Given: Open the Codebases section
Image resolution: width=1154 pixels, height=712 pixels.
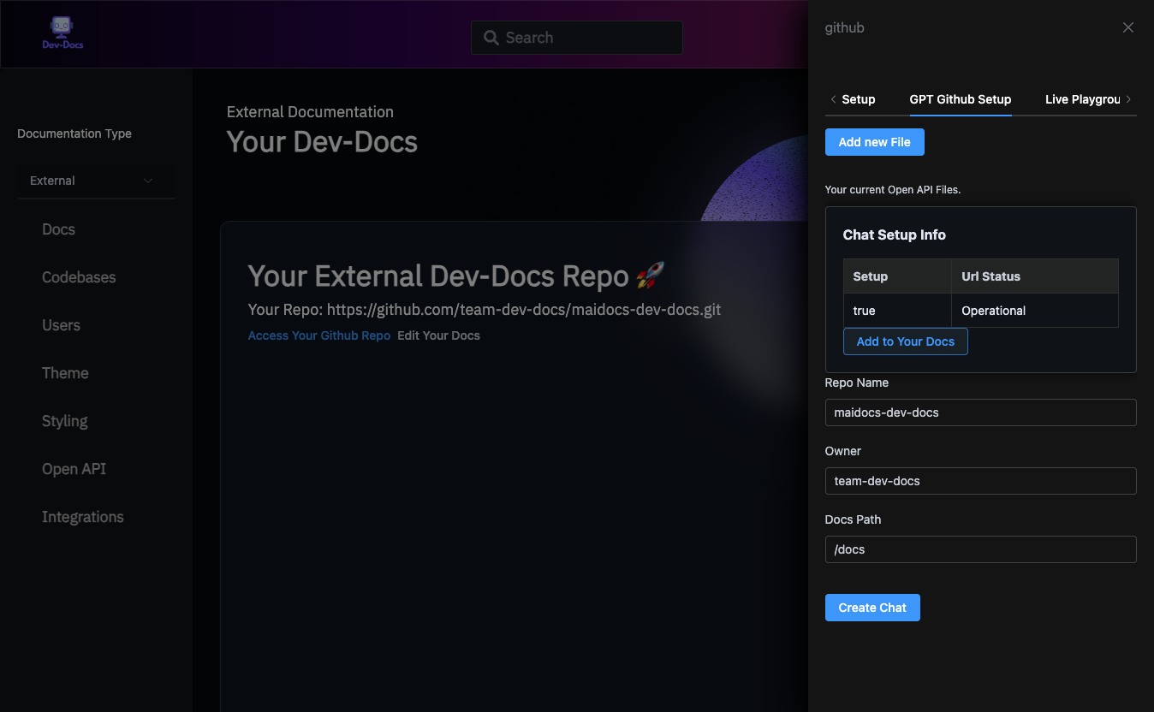Looking at the screenshot, I should click(78, 277).
